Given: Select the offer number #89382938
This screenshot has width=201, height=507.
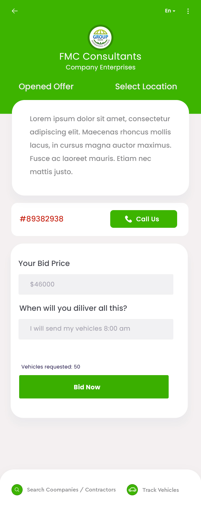Looking at the screenshot, I should click(x=42, y=219).
